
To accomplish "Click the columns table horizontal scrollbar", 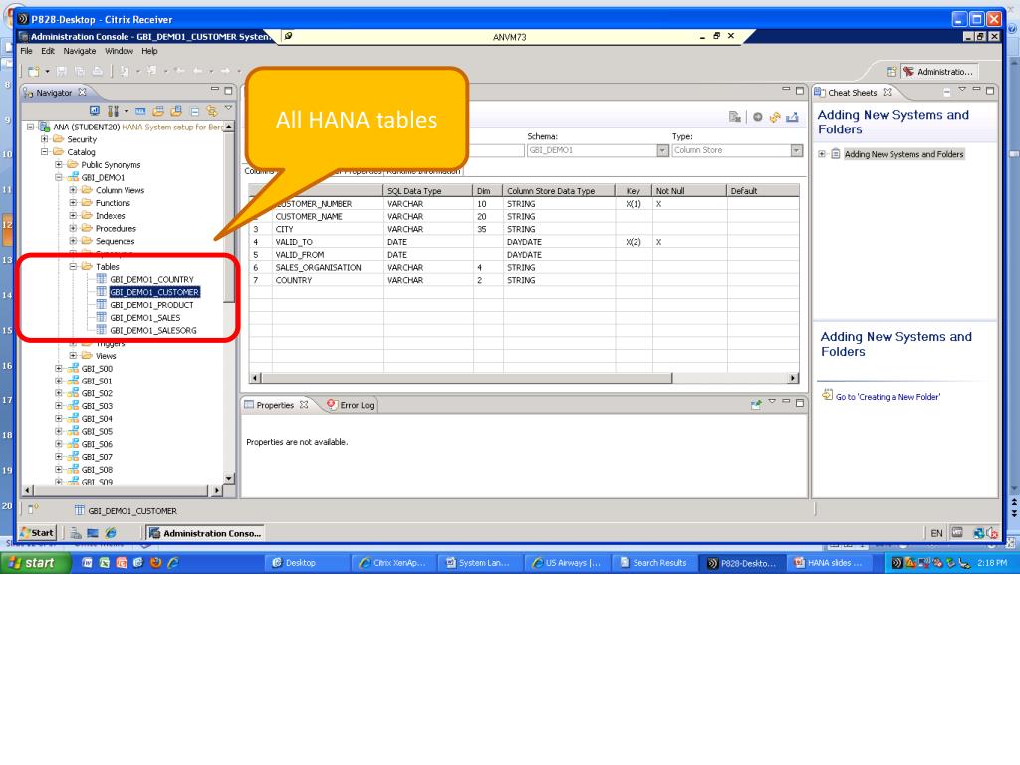I will click(467, 378).
